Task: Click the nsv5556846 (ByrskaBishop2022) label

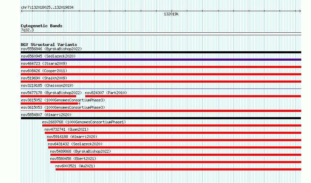Action: click(x=51, y=49)
